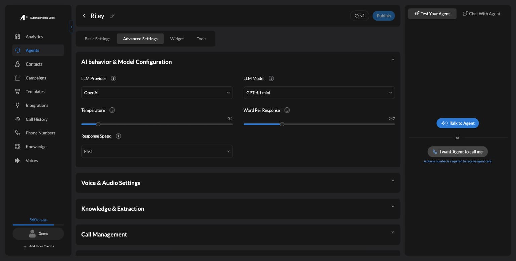Viewport: 516px width, 261px height.
Task: Click the Word Per Response info icon
Action: (x=287, y=110)
